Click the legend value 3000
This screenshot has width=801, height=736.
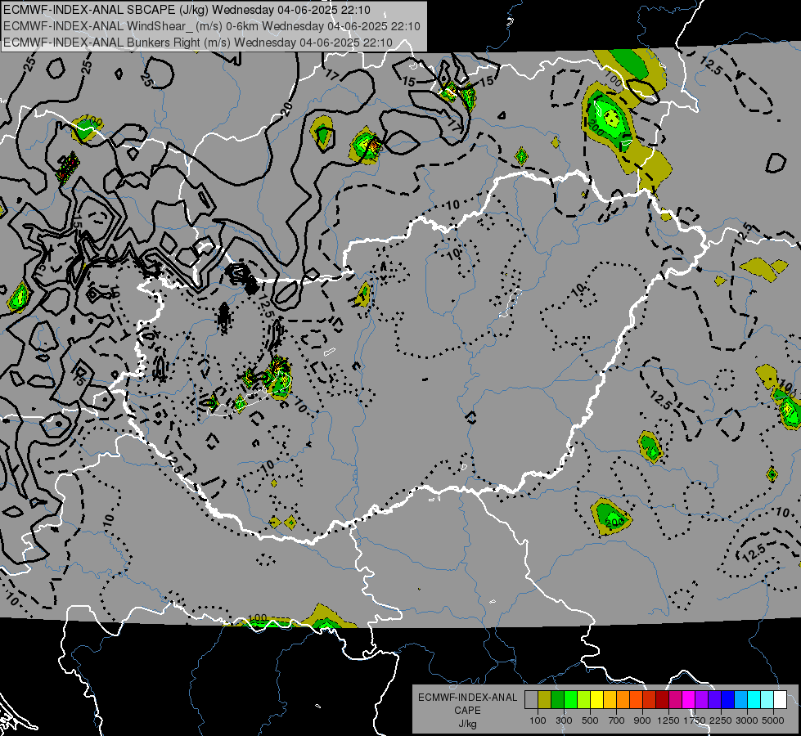click(x=747, y=720)
